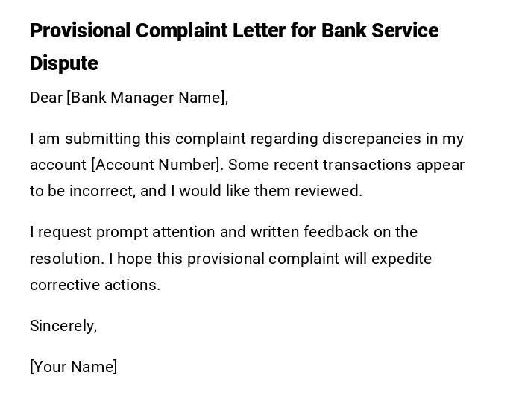Click the words "written feedback"

point(309,232)
